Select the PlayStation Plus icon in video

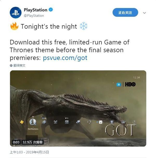(x=22, y=122)
